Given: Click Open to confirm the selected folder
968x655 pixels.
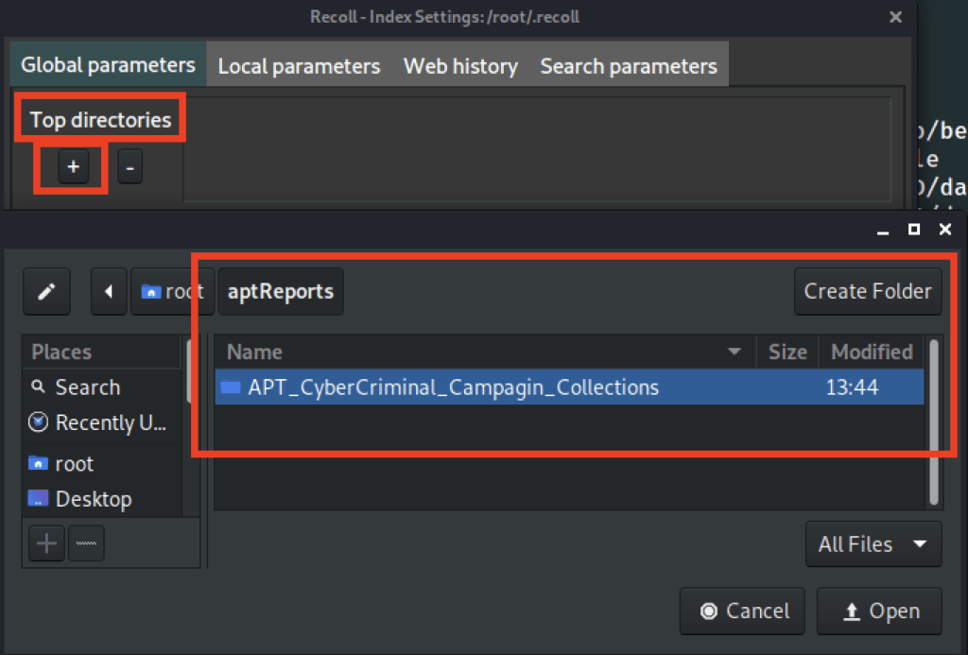Looking at the screenshot, I should 879,612.
